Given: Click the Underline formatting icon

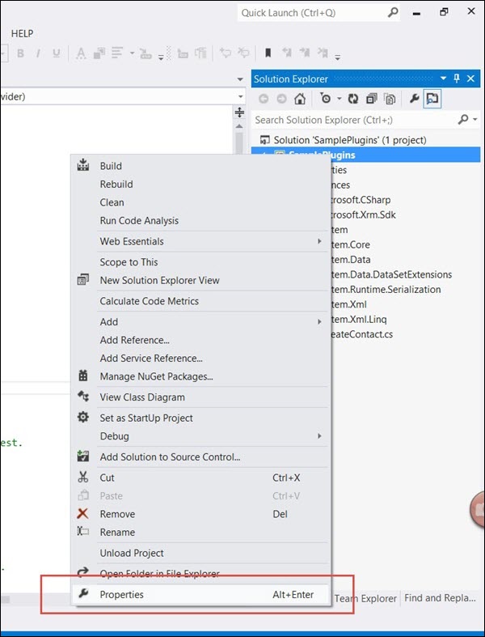Looking at the screenshot, I should (x=57, y=53).
